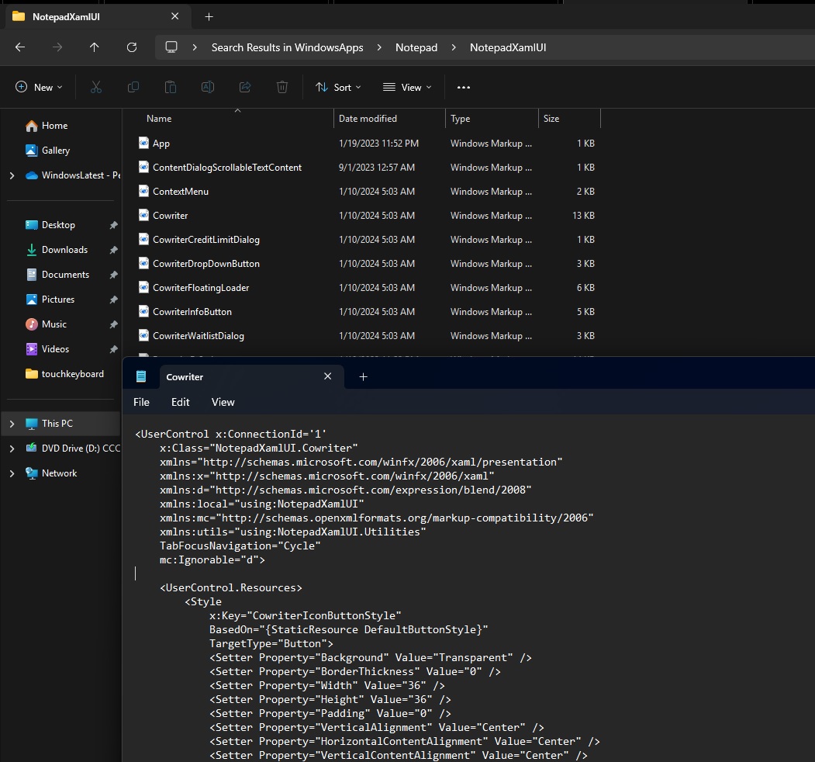Click the Rename icon in toolbar

208,88
